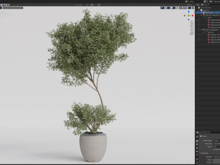Click the new scene button in top bar
The width and height of the screenshot is (220, 165).
tap(205, 1)
